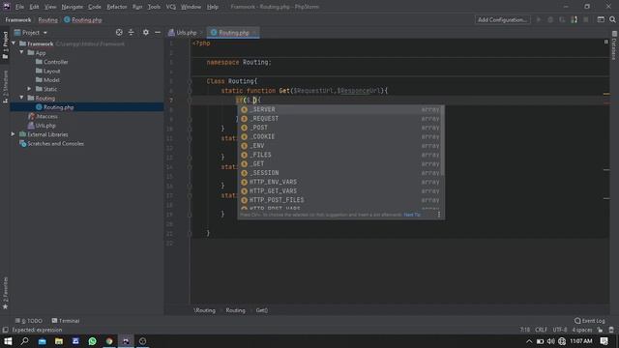Open the Database side tab on right edge
The height and width of the screenshot is (348, 619).
click(614, 45)
